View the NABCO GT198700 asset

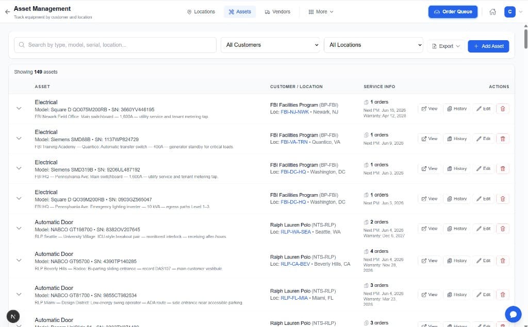[430, 229]
